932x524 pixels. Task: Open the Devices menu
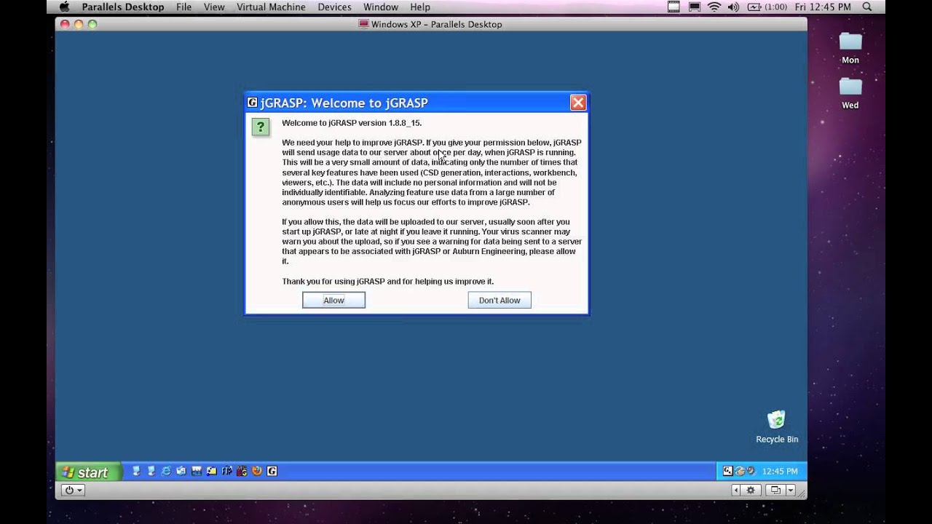click(x=334, y=7)
